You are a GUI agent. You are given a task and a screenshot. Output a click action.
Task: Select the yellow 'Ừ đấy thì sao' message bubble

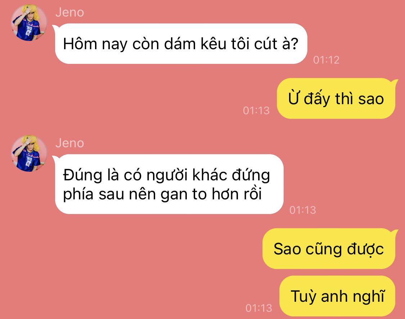(x=336, y=98)
